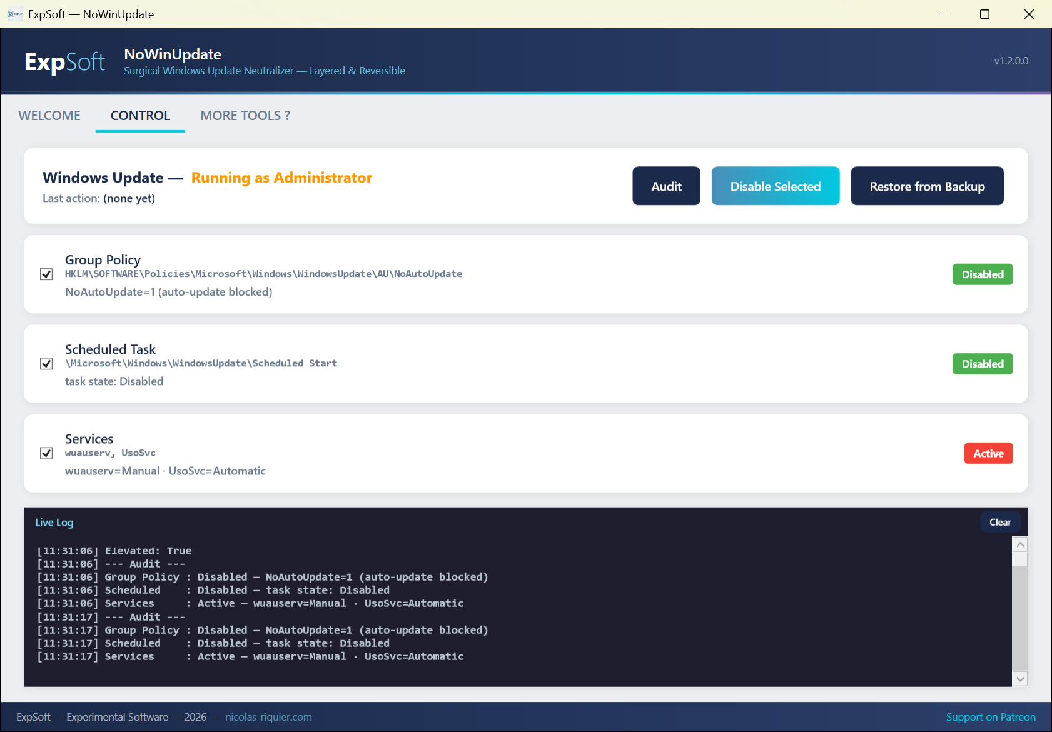Click the Group Policy title
Image resolution: width=1052 pixels, height=732 pixels.
coord(103,259)
